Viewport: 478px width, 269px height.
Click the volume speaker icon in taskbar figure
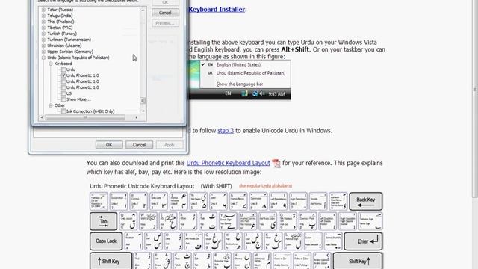click(262, 93)
